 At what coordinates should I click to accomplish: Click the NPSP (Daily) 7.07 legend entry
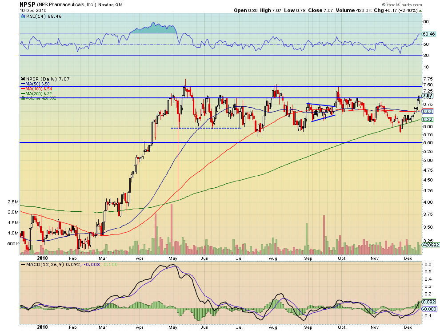(48, 79)
